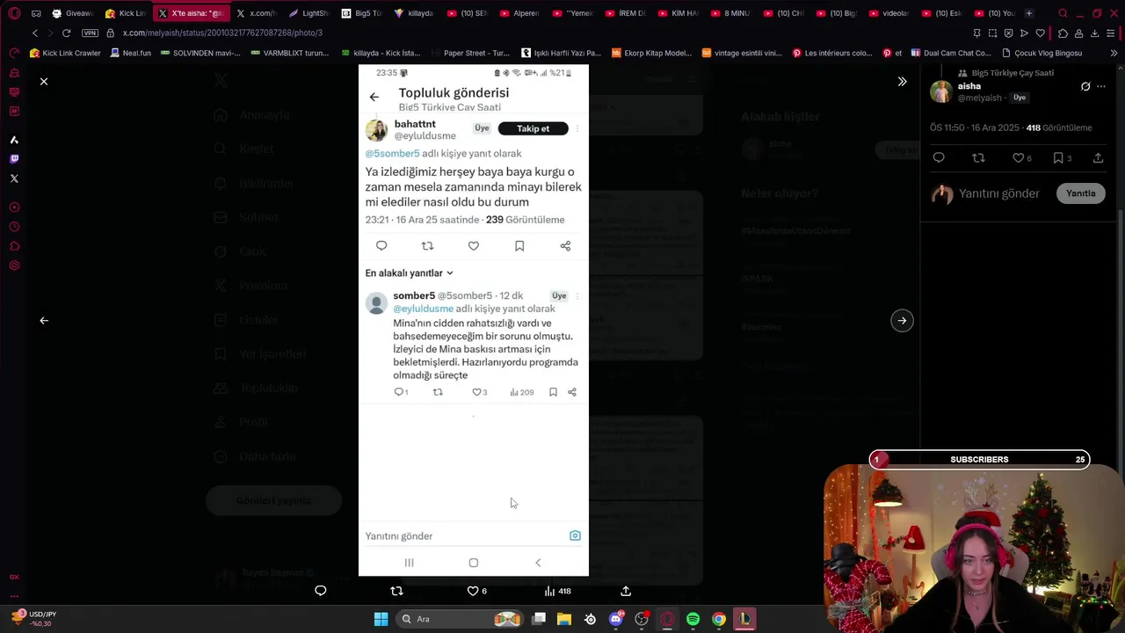Click the taskbar Ara search box
The height and width of the screenshot is (633, 1125).
coord(459,619)
